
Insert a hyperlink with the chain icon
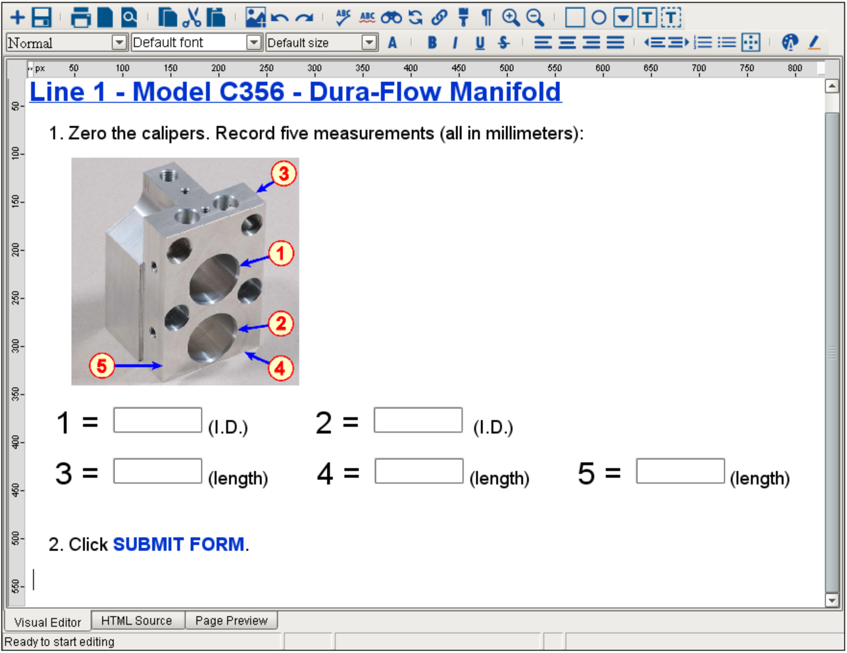(440, 17)
